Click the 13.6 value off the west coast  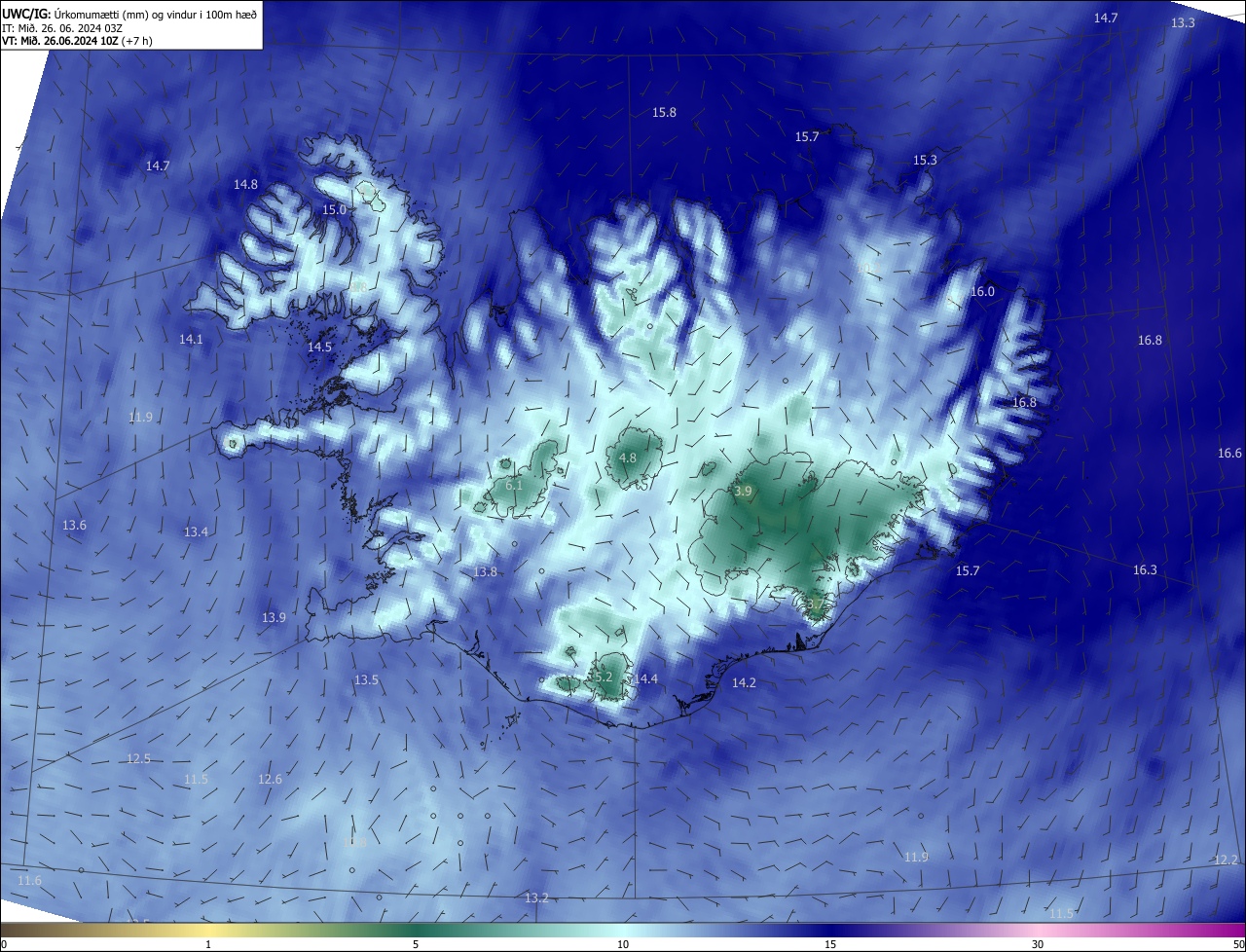coord(74,525)
